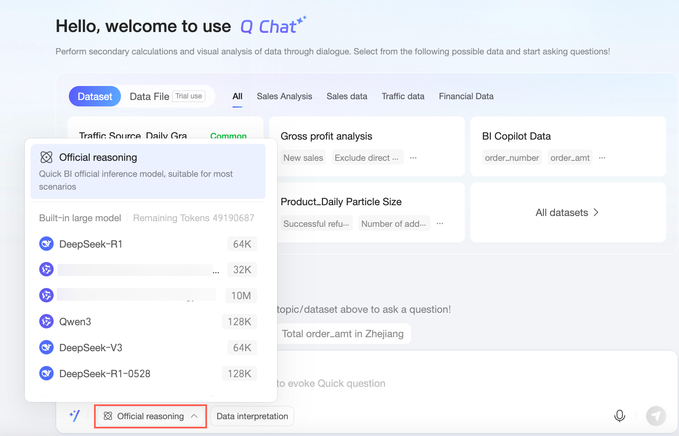Click the order_number field tag
Screen dimensions: 679x436
(x=512, y=158)
